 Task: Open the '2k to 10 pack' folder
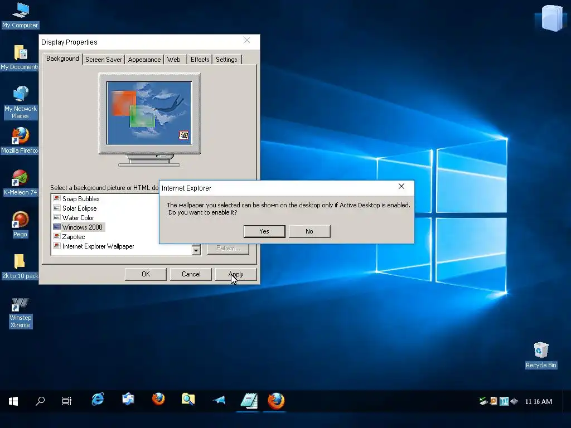(x=20, y=266)
